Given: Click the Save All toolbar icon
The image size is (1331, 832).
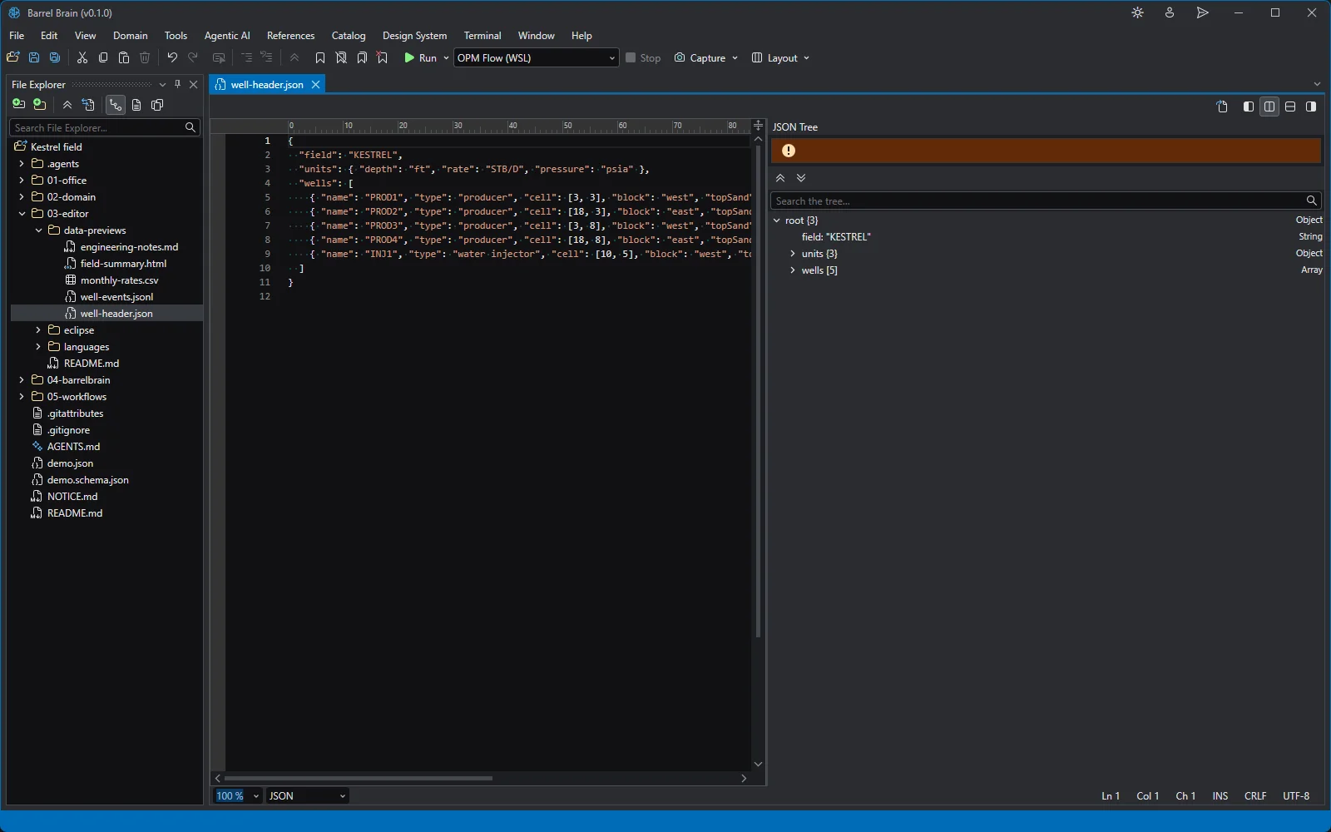Looking at the screenshot, I should coord(55,57).
